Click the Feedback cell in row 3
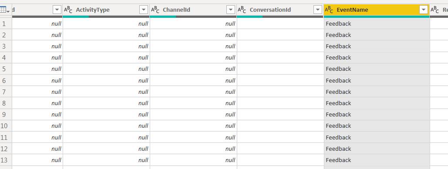 coord(377,46)
